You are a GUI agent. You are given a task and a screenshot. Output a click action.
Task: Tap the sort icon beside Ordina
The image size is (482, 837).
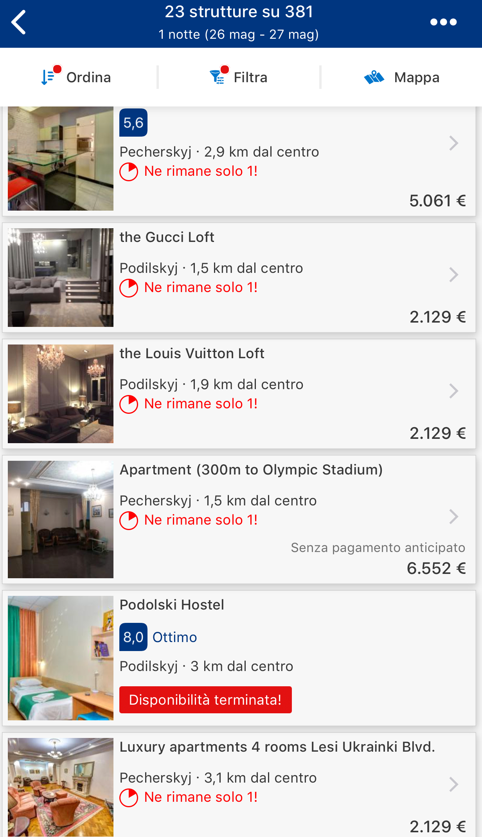[49, 77]
